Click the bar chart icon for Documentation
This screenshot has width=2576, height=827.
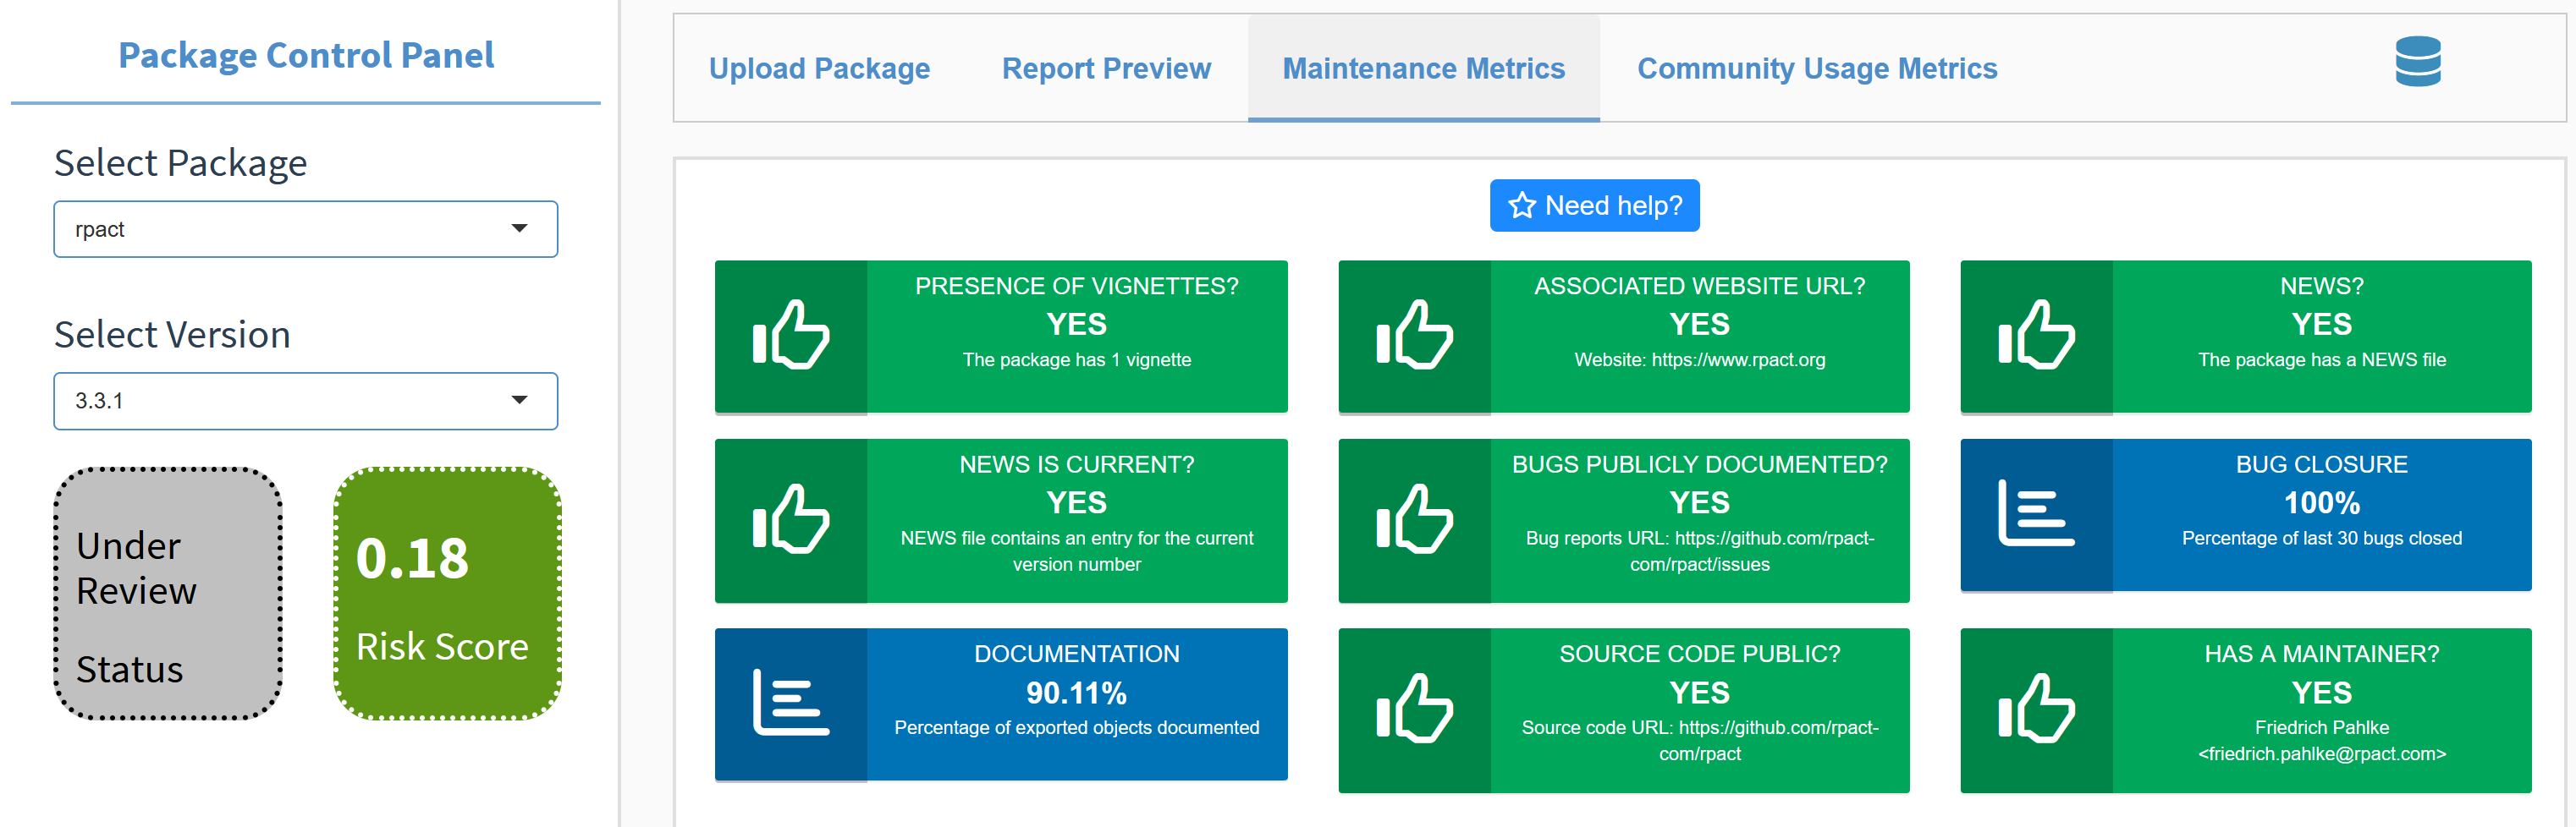coord(790,704)
